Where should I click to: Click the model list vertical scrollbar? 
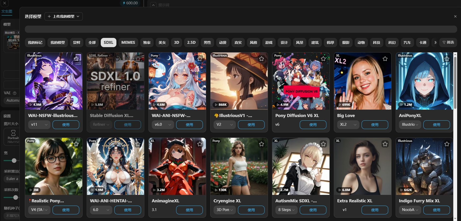455,82
